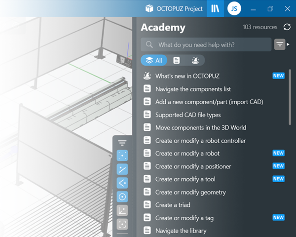Click the OCTOPUZ Project title text

point(180,9)
